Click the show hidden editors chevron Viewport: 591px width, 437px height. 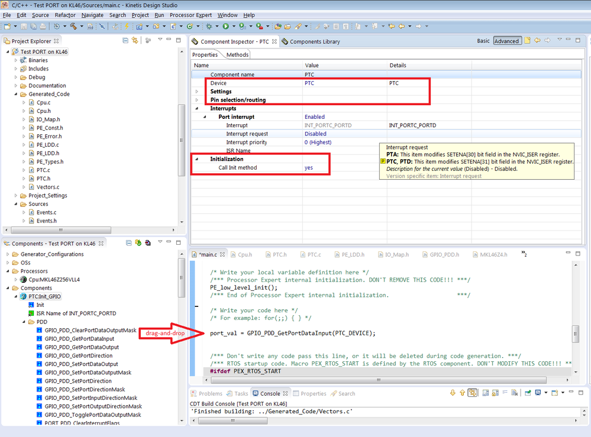click(x=524, y=254)
